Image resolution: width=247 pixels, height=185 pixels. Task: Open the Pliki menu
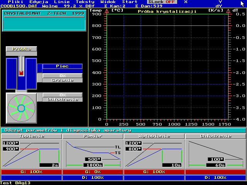(x=15, y=2)
